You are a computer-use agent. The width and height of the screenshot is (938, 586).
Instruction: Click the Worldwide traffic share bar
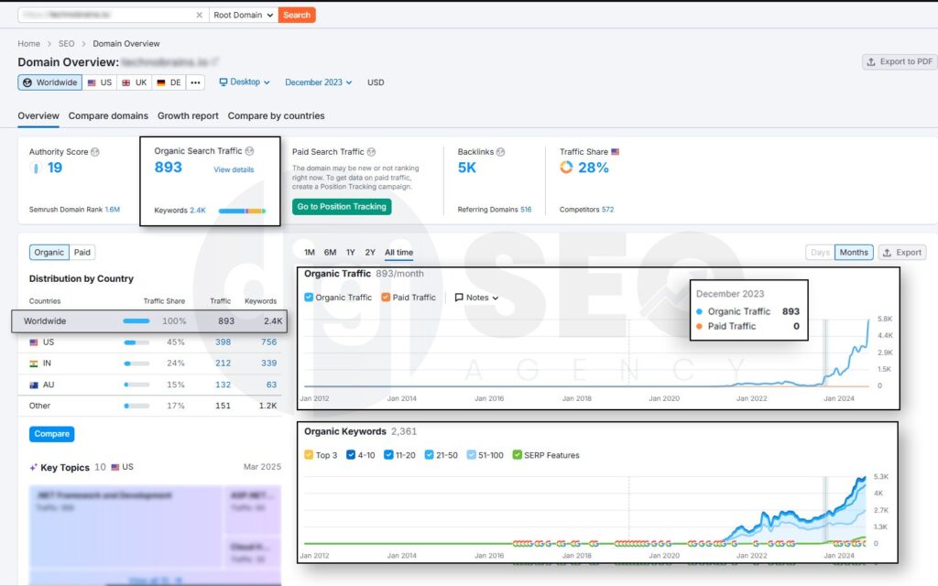click(136, 321)
